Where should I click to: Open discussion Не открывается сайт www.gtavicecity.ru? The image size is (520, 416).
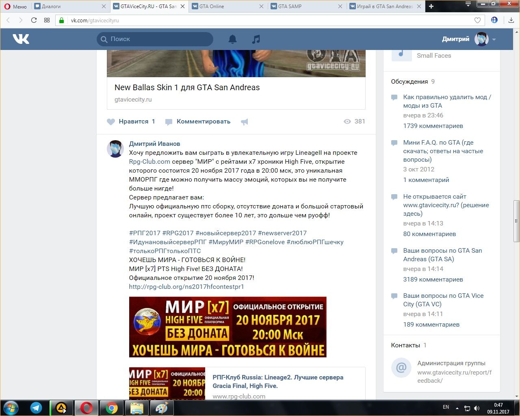446,205
